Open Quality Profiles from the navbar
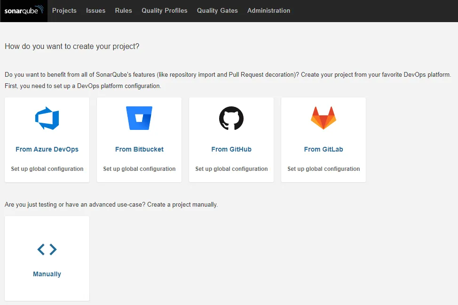Image resolution: width=458 pixels, height=305 pixels. point(164,10)
